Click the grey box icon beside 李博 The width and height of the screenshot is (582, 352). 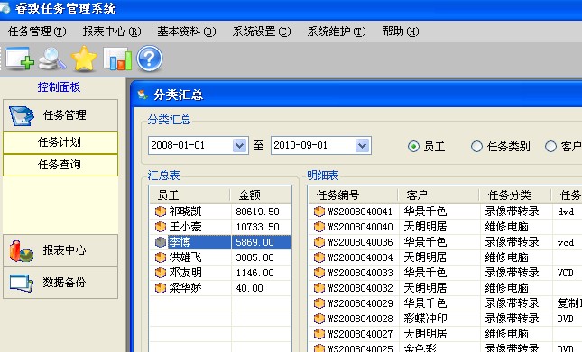(161, 242)
